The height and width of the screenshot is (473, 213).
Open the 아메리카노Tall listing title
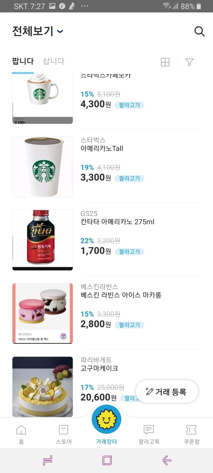pos(102,148)
